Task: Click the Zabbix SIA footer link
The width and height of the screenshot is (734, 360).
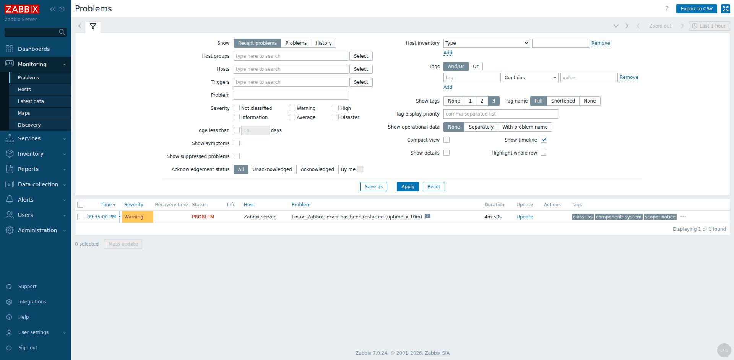Action: (x=437, y=353)
